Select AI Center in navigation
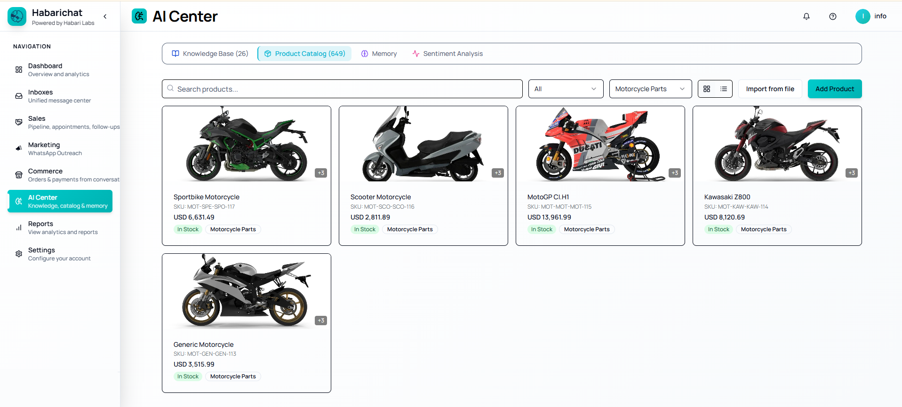The height and width of the screenshot is (407, 902). (60, 201)
